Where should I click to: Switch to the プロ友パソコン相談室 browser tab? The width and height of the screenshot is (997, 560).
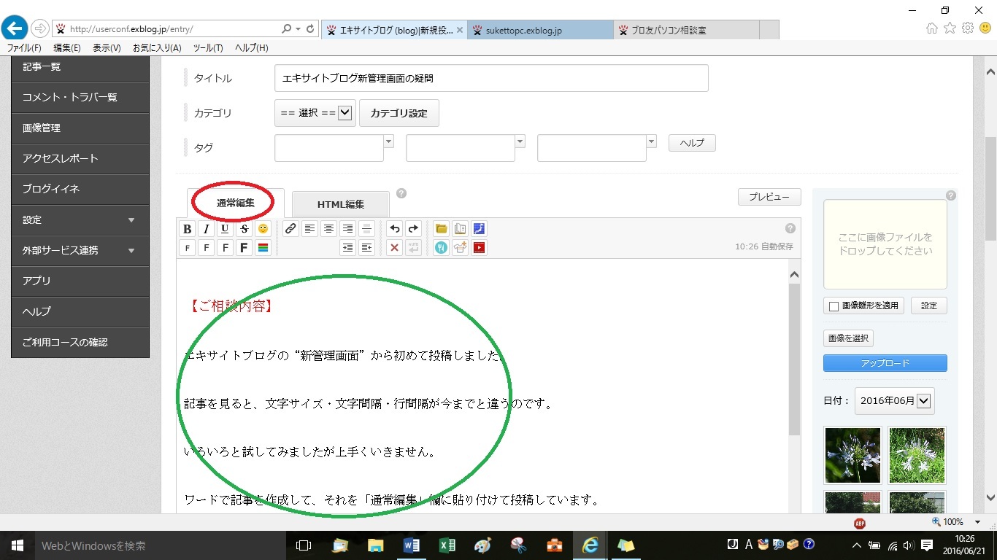coord(686,30)
